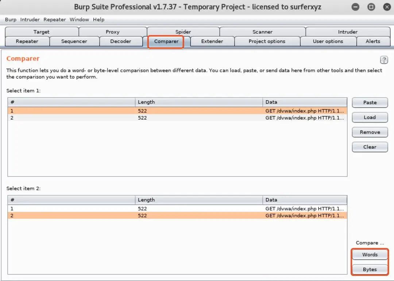The image size is (394, 281).
Task: Maximize the Burp Suite window
Action: [x=371, y=7]
